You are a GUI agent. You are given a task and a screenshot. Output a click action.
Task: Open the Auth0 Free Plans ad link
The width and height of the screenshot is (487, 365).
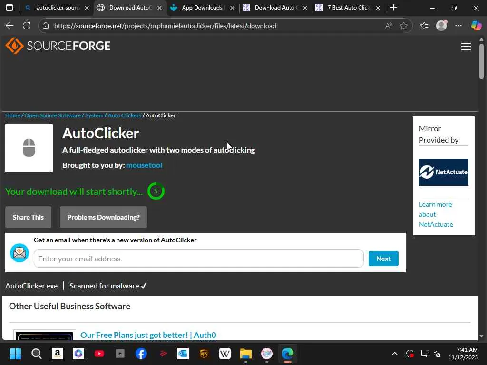pyautogui.click(x=148, y=335)
